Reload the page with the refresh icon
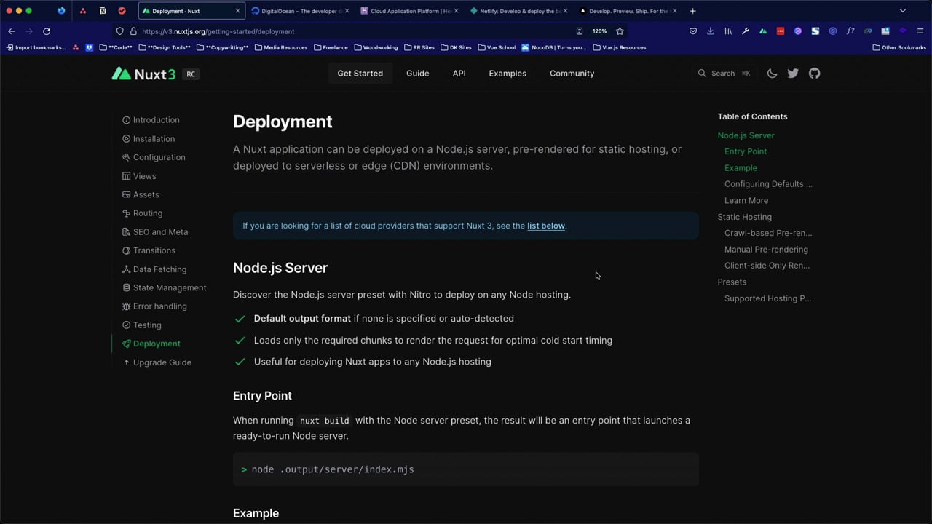Viewport: 932px width, 524px height. click(47, 31)
